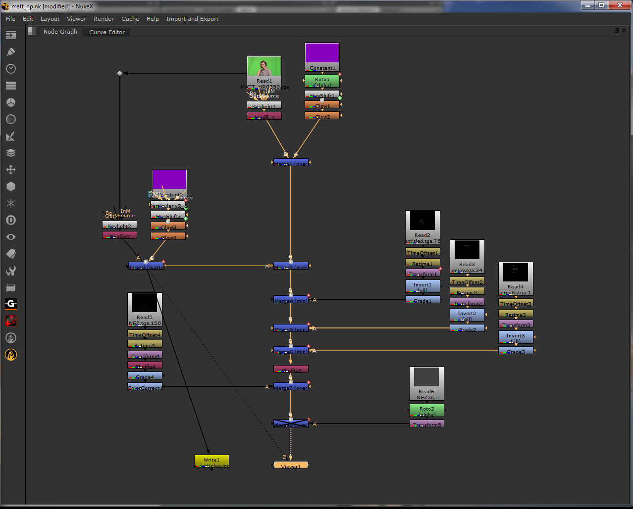Open the Views nodes menu (eye icon)
This screenshot has height=509, width=633.
tap(10, 236)
